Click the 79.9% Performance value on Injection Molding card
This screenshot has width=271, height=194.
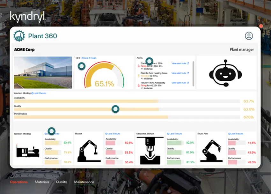coord(68,162)
